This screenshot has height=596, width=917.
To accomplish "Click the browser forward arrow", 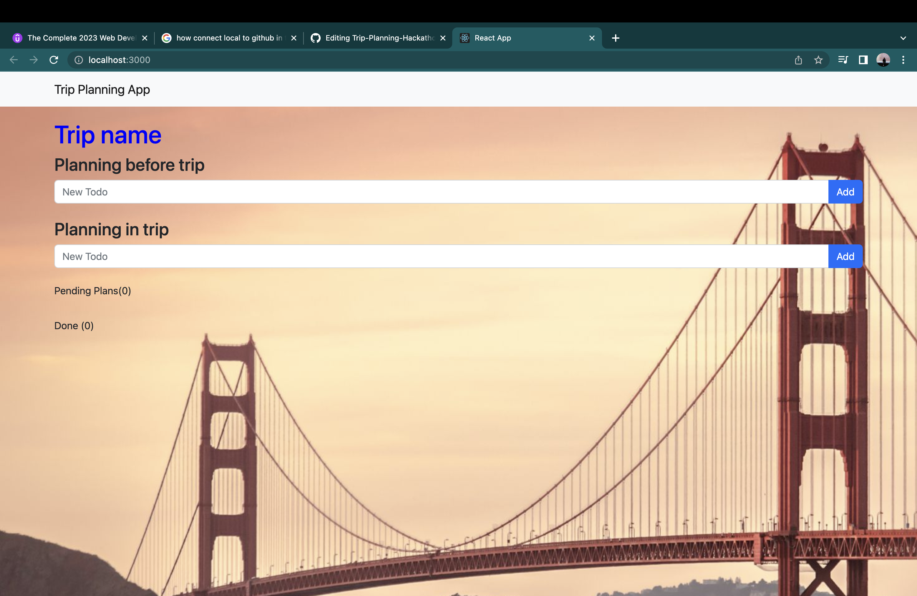I will click(x=34, y=60).
